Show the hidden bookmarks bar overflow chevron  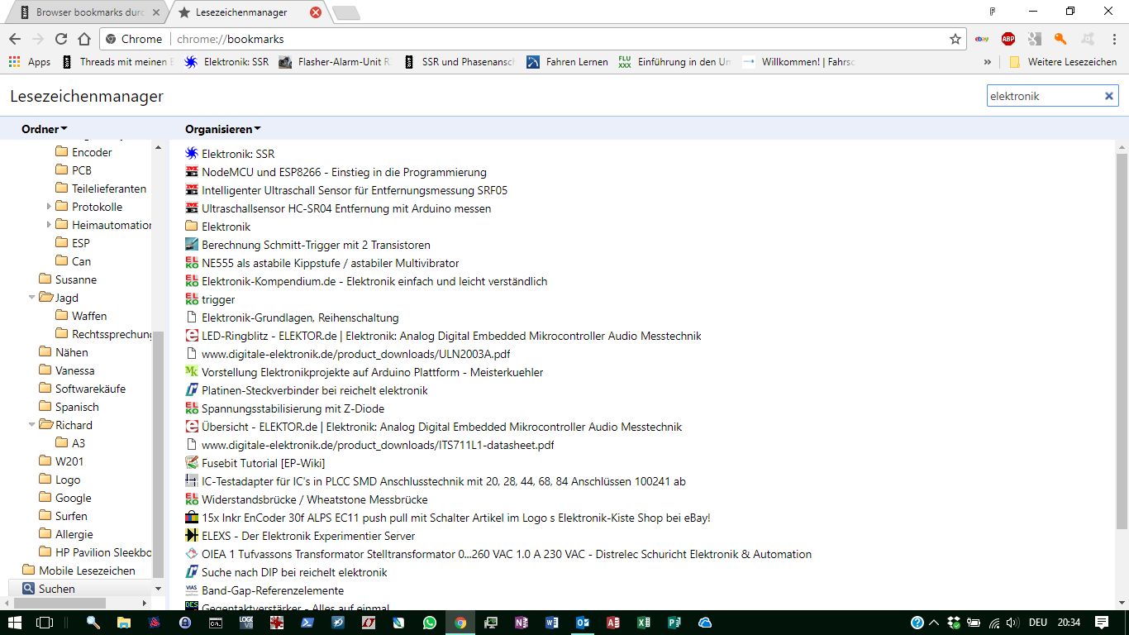987,62
